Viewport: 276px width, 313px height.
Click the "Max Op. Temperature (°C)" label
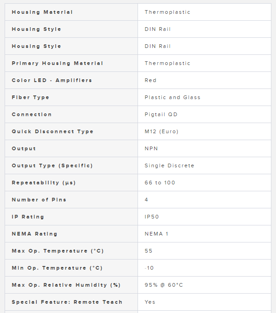click(x=57, y=251)
